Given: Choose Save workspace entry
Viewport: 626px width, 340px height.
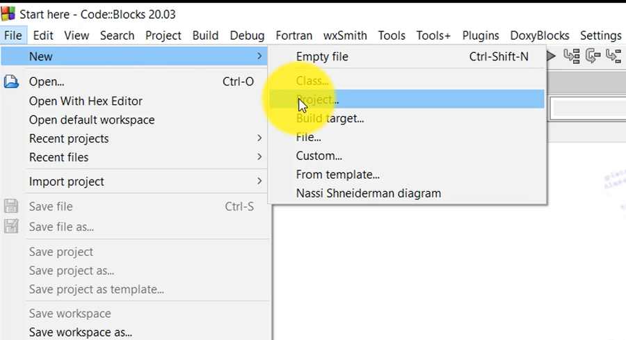Looking at the screenshot, I should pyautogui.click(x=134, y=314).
